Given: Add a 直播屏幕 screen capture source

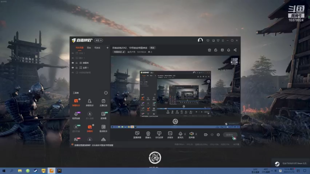Looking at the screenshot, I should [137, 135].
